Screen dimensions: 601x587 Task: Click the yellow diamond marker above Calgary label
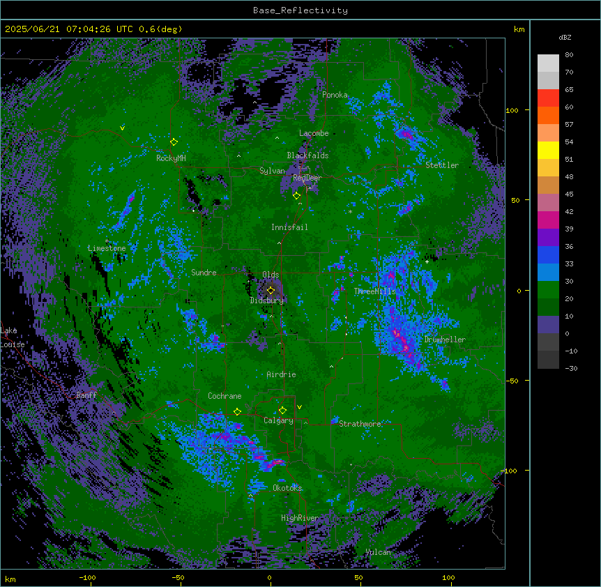(x=282, y=411)
